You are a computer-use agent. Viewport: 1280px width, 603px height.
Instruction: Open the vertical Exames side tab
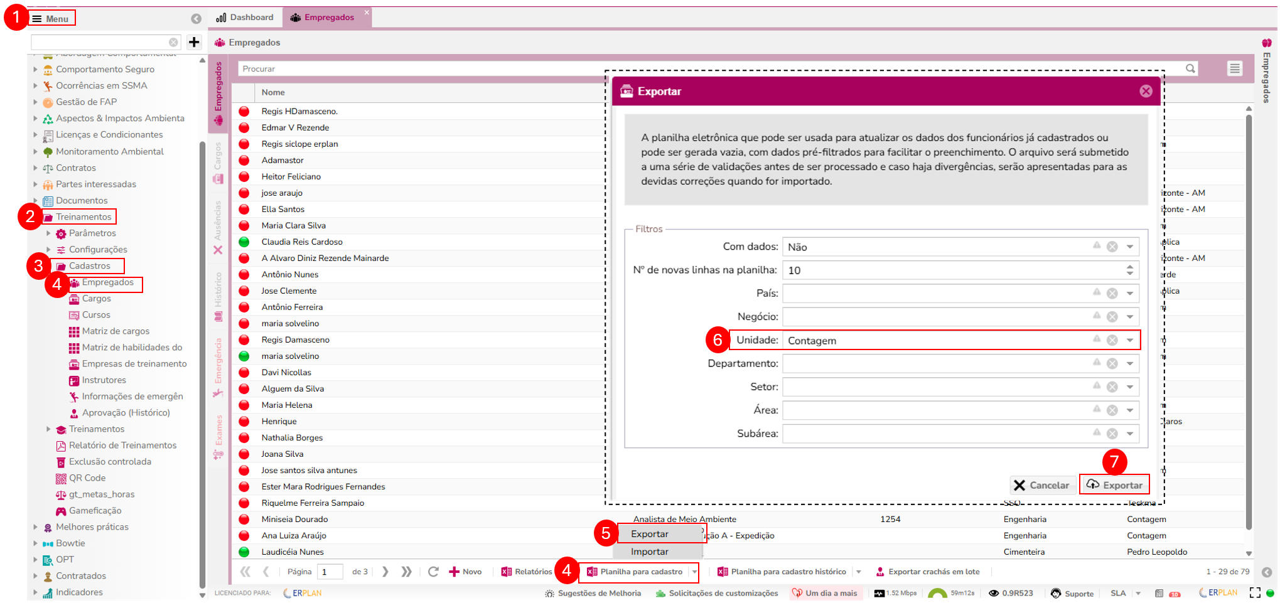pos(218,437)
